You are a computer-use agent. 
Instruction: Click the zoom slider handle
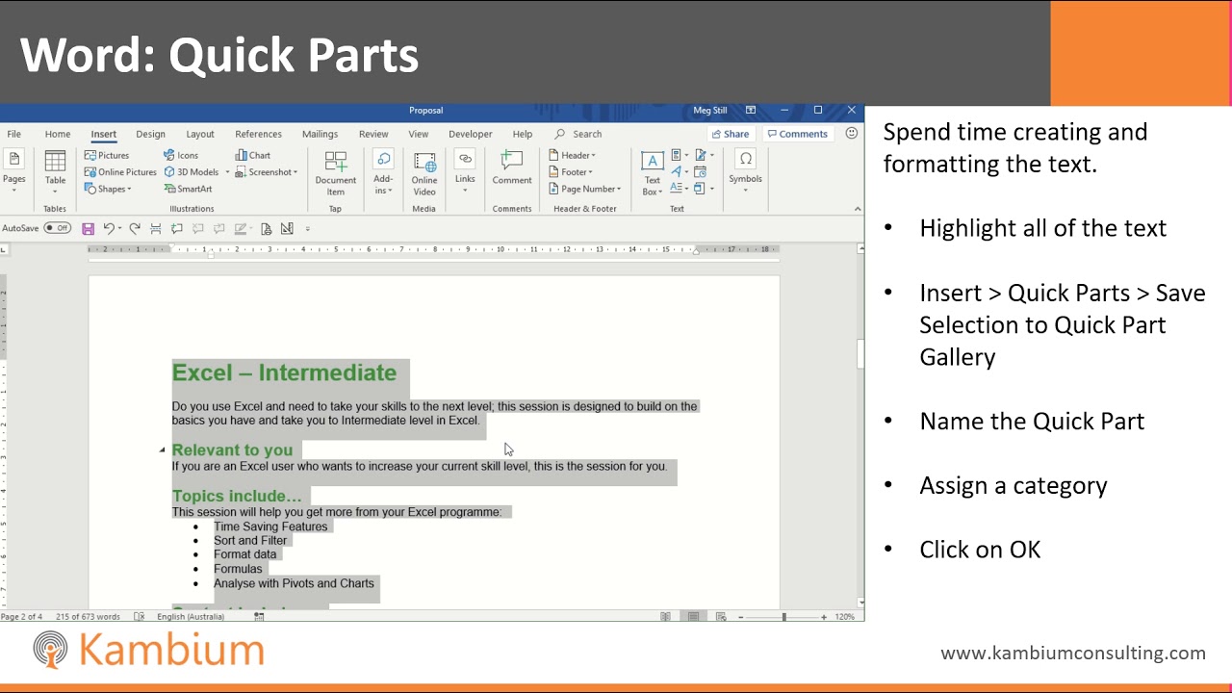(783, 616)
